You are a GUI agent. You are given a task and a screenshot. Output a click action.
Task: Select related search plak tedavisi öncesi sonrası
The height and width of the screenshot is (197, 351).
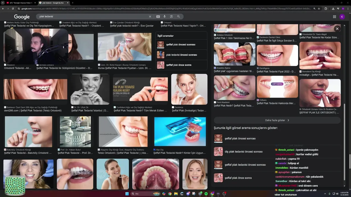click(x=181, y=55)
